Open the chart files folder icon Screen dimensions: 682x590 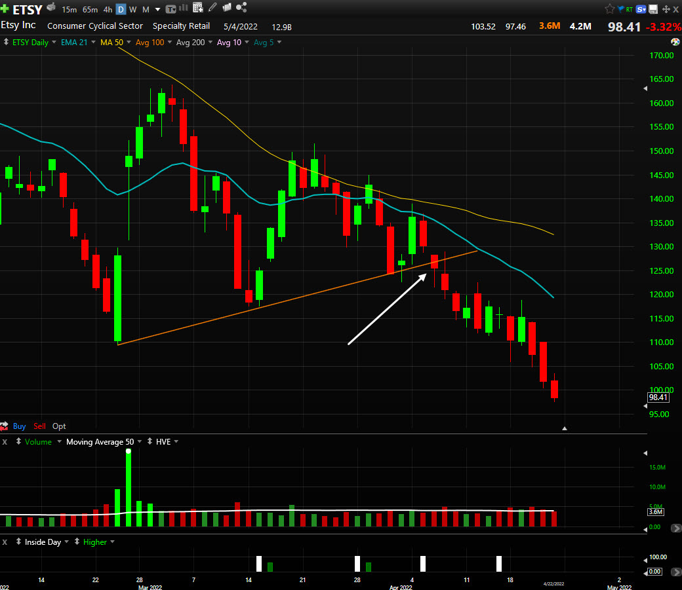coord(227,7)
